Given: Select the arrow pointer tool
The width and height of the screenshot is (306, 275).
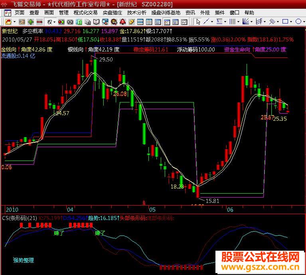Looking at the screenshot, I should [x=198, y=22].
